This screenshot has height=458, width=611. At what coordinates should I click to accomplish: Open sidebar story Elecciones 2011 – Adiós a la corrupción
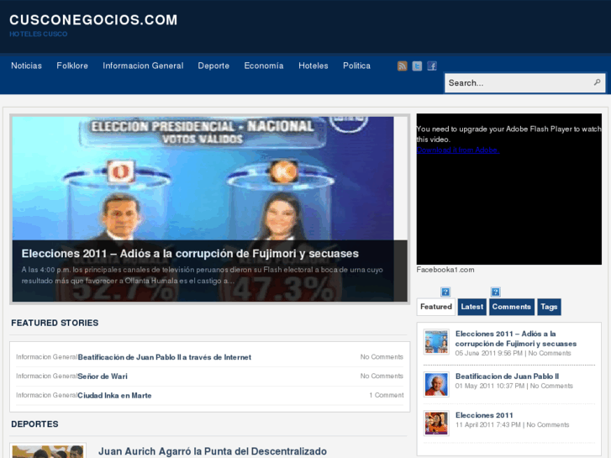(516, 339)
